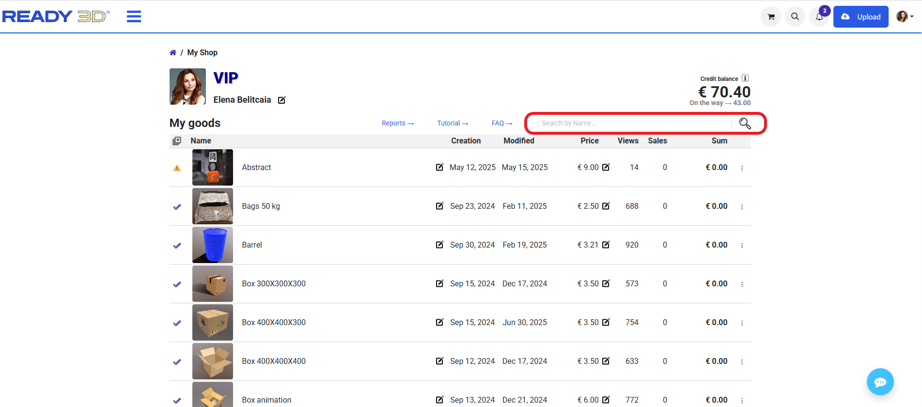Edit the name of Box 400X400X300
The image size is (922, 407).
[439, 322]
